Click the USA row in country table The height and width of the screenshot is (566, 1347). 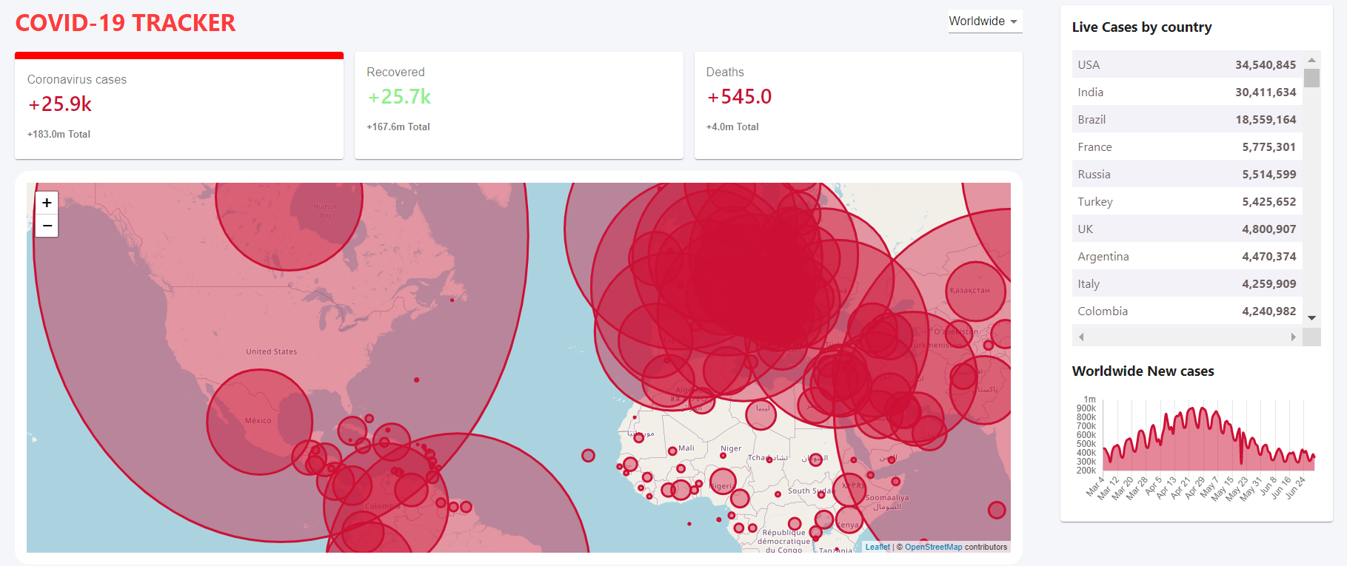(x=1187, y=64)
